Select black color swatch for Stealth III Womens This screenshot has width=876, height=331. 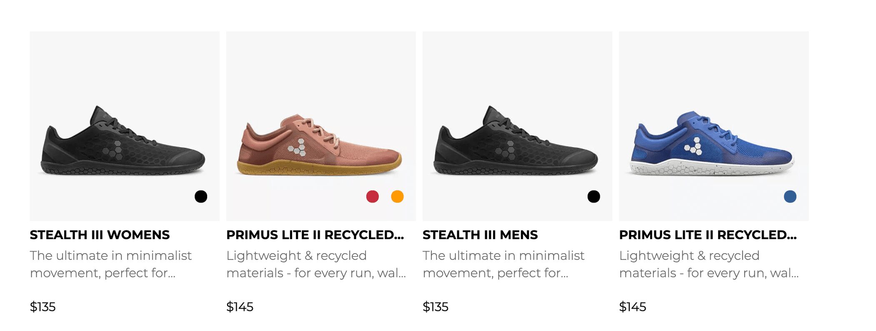pyautogui.click(x=201, y=196)
